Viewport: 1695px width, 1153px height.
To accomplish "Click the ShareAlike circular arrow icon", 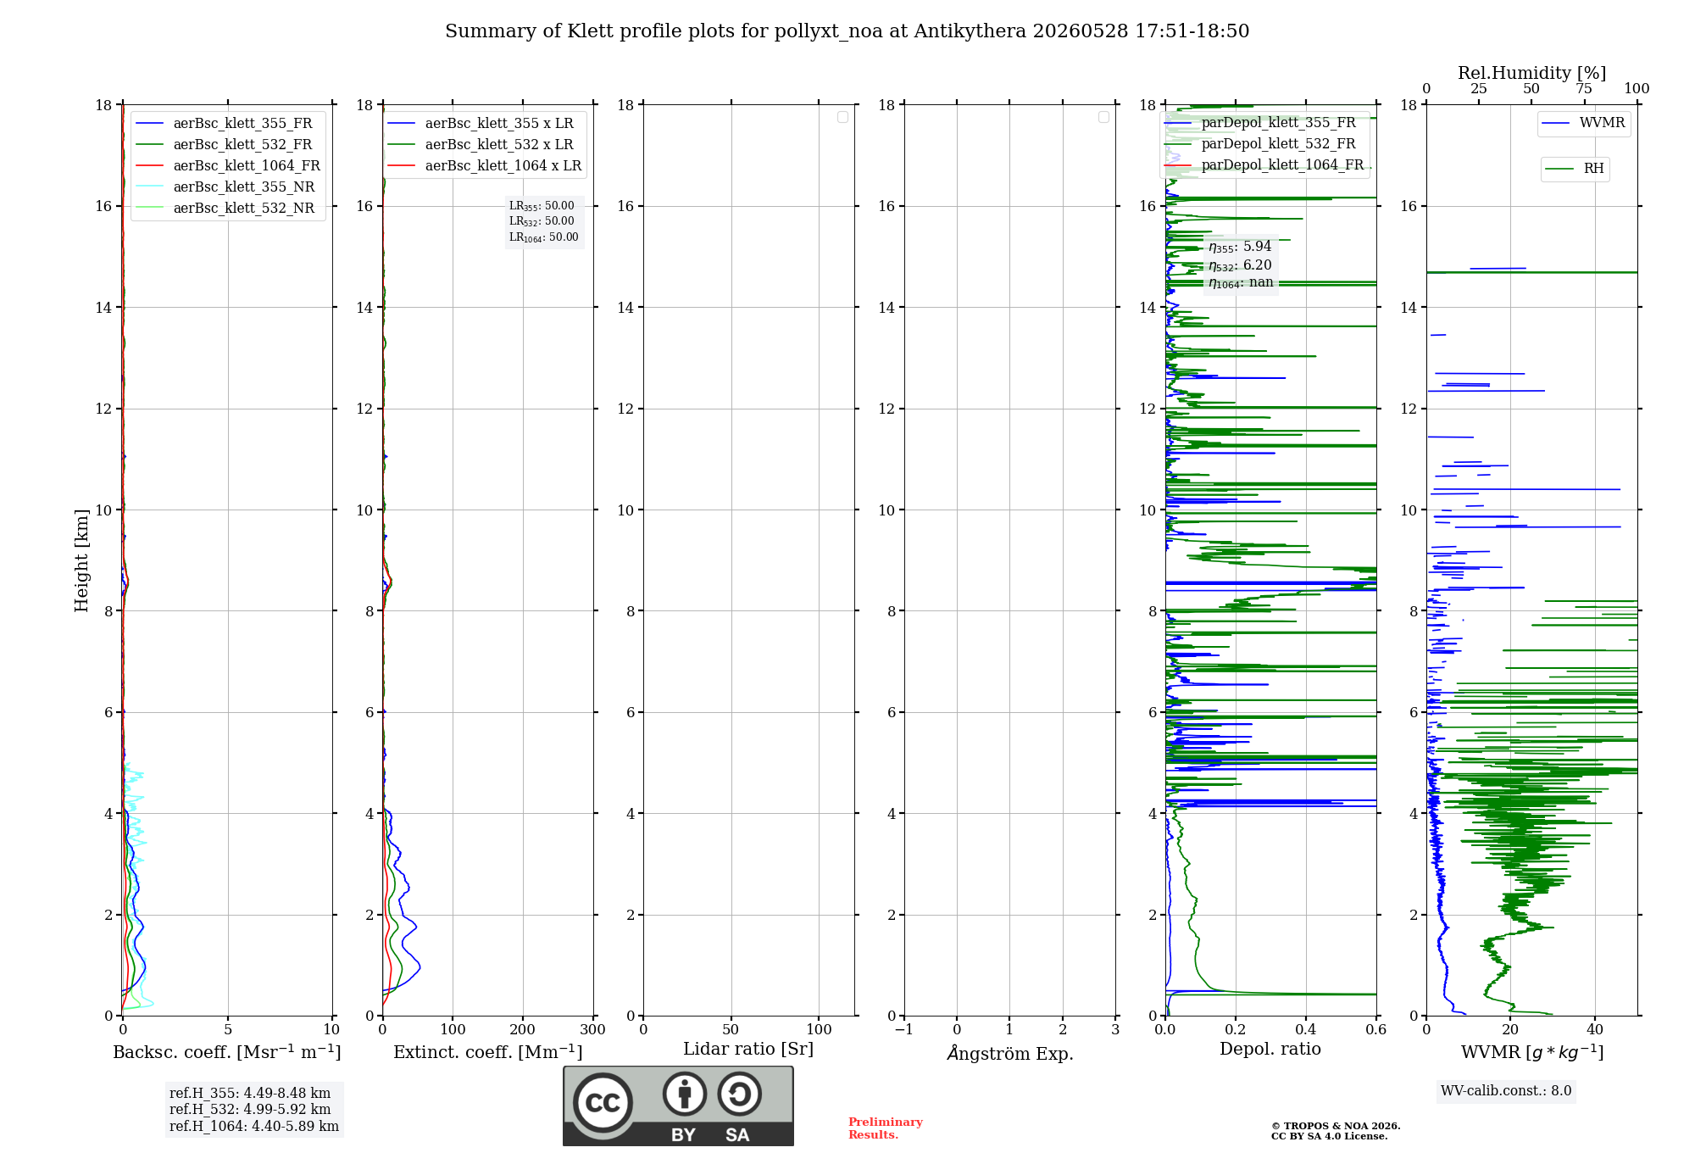I will tap(739, 1094).
